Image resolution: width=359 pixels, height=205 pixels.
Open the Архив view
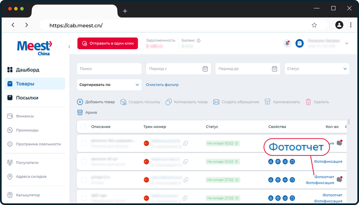click(x=87, y=112)
